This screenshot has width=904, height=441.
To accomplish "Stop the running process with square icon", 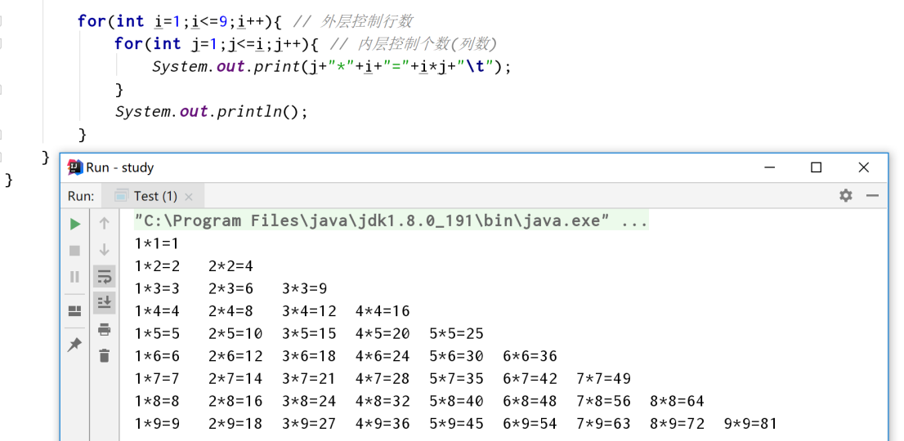I will [75, 251].
